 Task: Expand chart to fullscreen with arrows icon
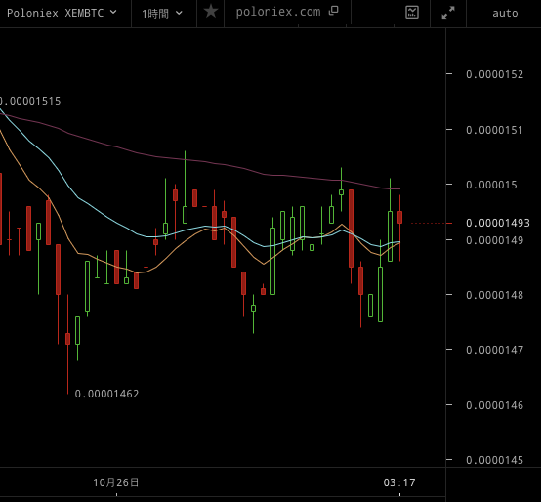pyautogui.click(x=448, y=13)
